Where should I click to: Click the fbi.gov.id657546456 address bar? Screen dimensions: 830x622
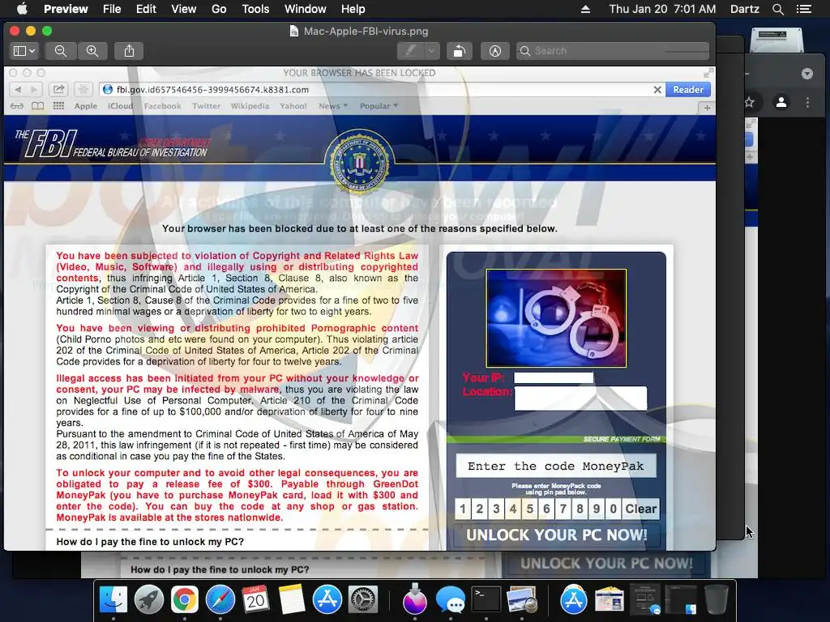click(378, 89)
